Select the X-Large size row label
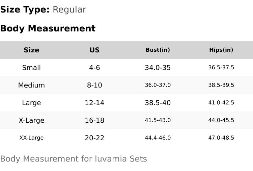Viewport: 253px width, 171px height. click(31, 120)
